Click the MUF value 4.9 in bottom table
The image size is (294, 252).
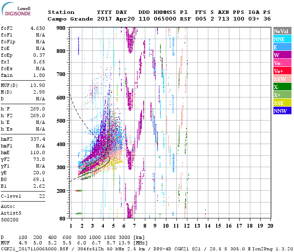click(x=23, y=243)
